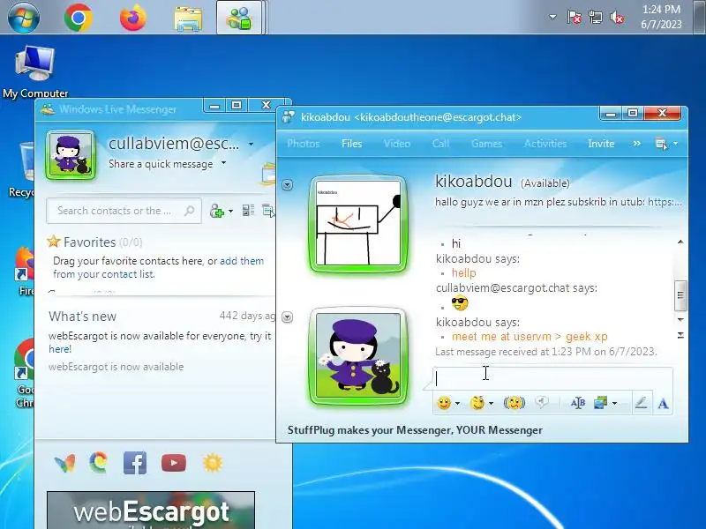Open the 'here!' webEscargot link
The image size is (706, 529).
point(60,349)
